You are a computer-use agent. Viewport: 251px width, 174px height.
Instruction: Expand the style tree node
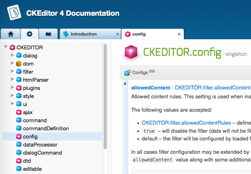[x=12, y=95]
